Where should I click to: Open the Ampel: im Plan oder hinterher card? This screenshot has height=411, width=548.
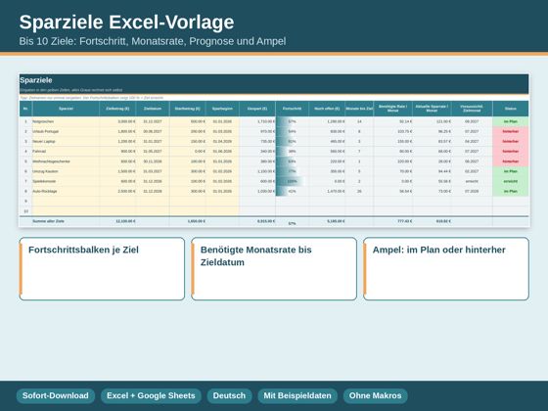(446, 269)
